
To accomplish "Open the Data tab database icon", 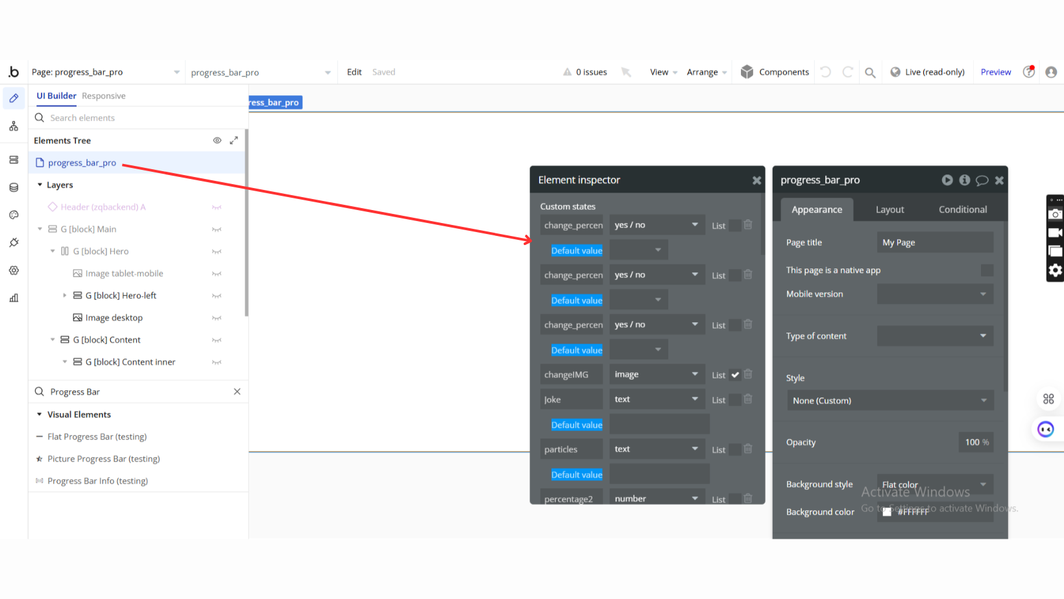I will [14, 187].
